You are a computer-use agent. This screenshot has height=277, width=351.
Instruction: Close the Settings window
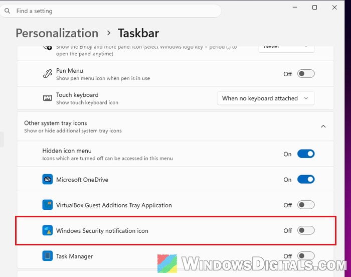(x=334, y=8)
